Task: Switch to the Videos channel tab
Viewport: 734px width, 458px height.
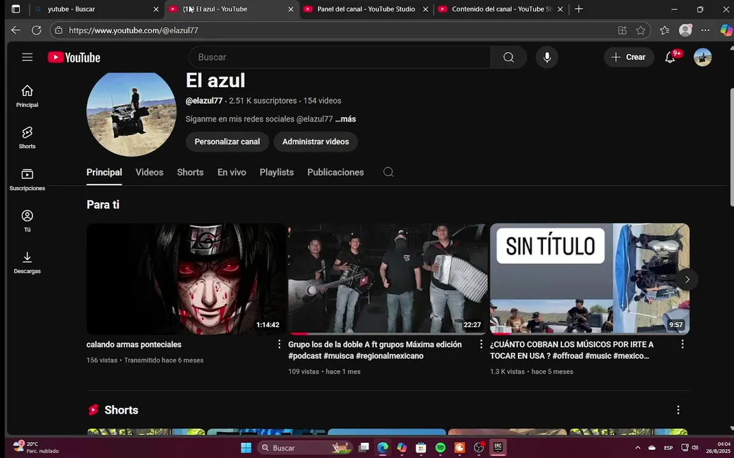Action: [149, 172]
